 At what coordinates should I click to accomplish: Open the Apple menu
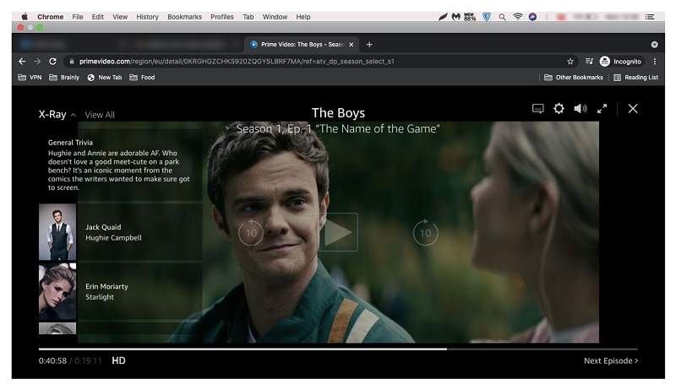click(25, 17)
